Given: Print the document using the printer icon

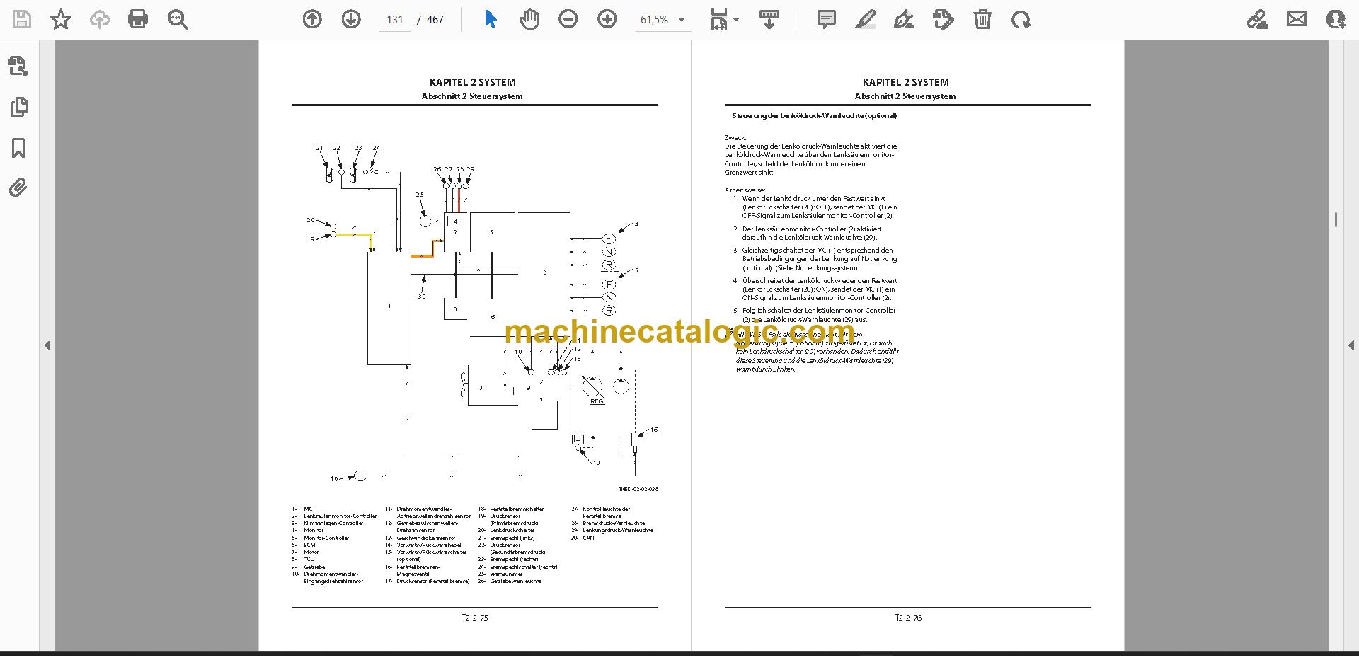Looking at the screenshot, I should pyautogui.click(x=138, y=19).
